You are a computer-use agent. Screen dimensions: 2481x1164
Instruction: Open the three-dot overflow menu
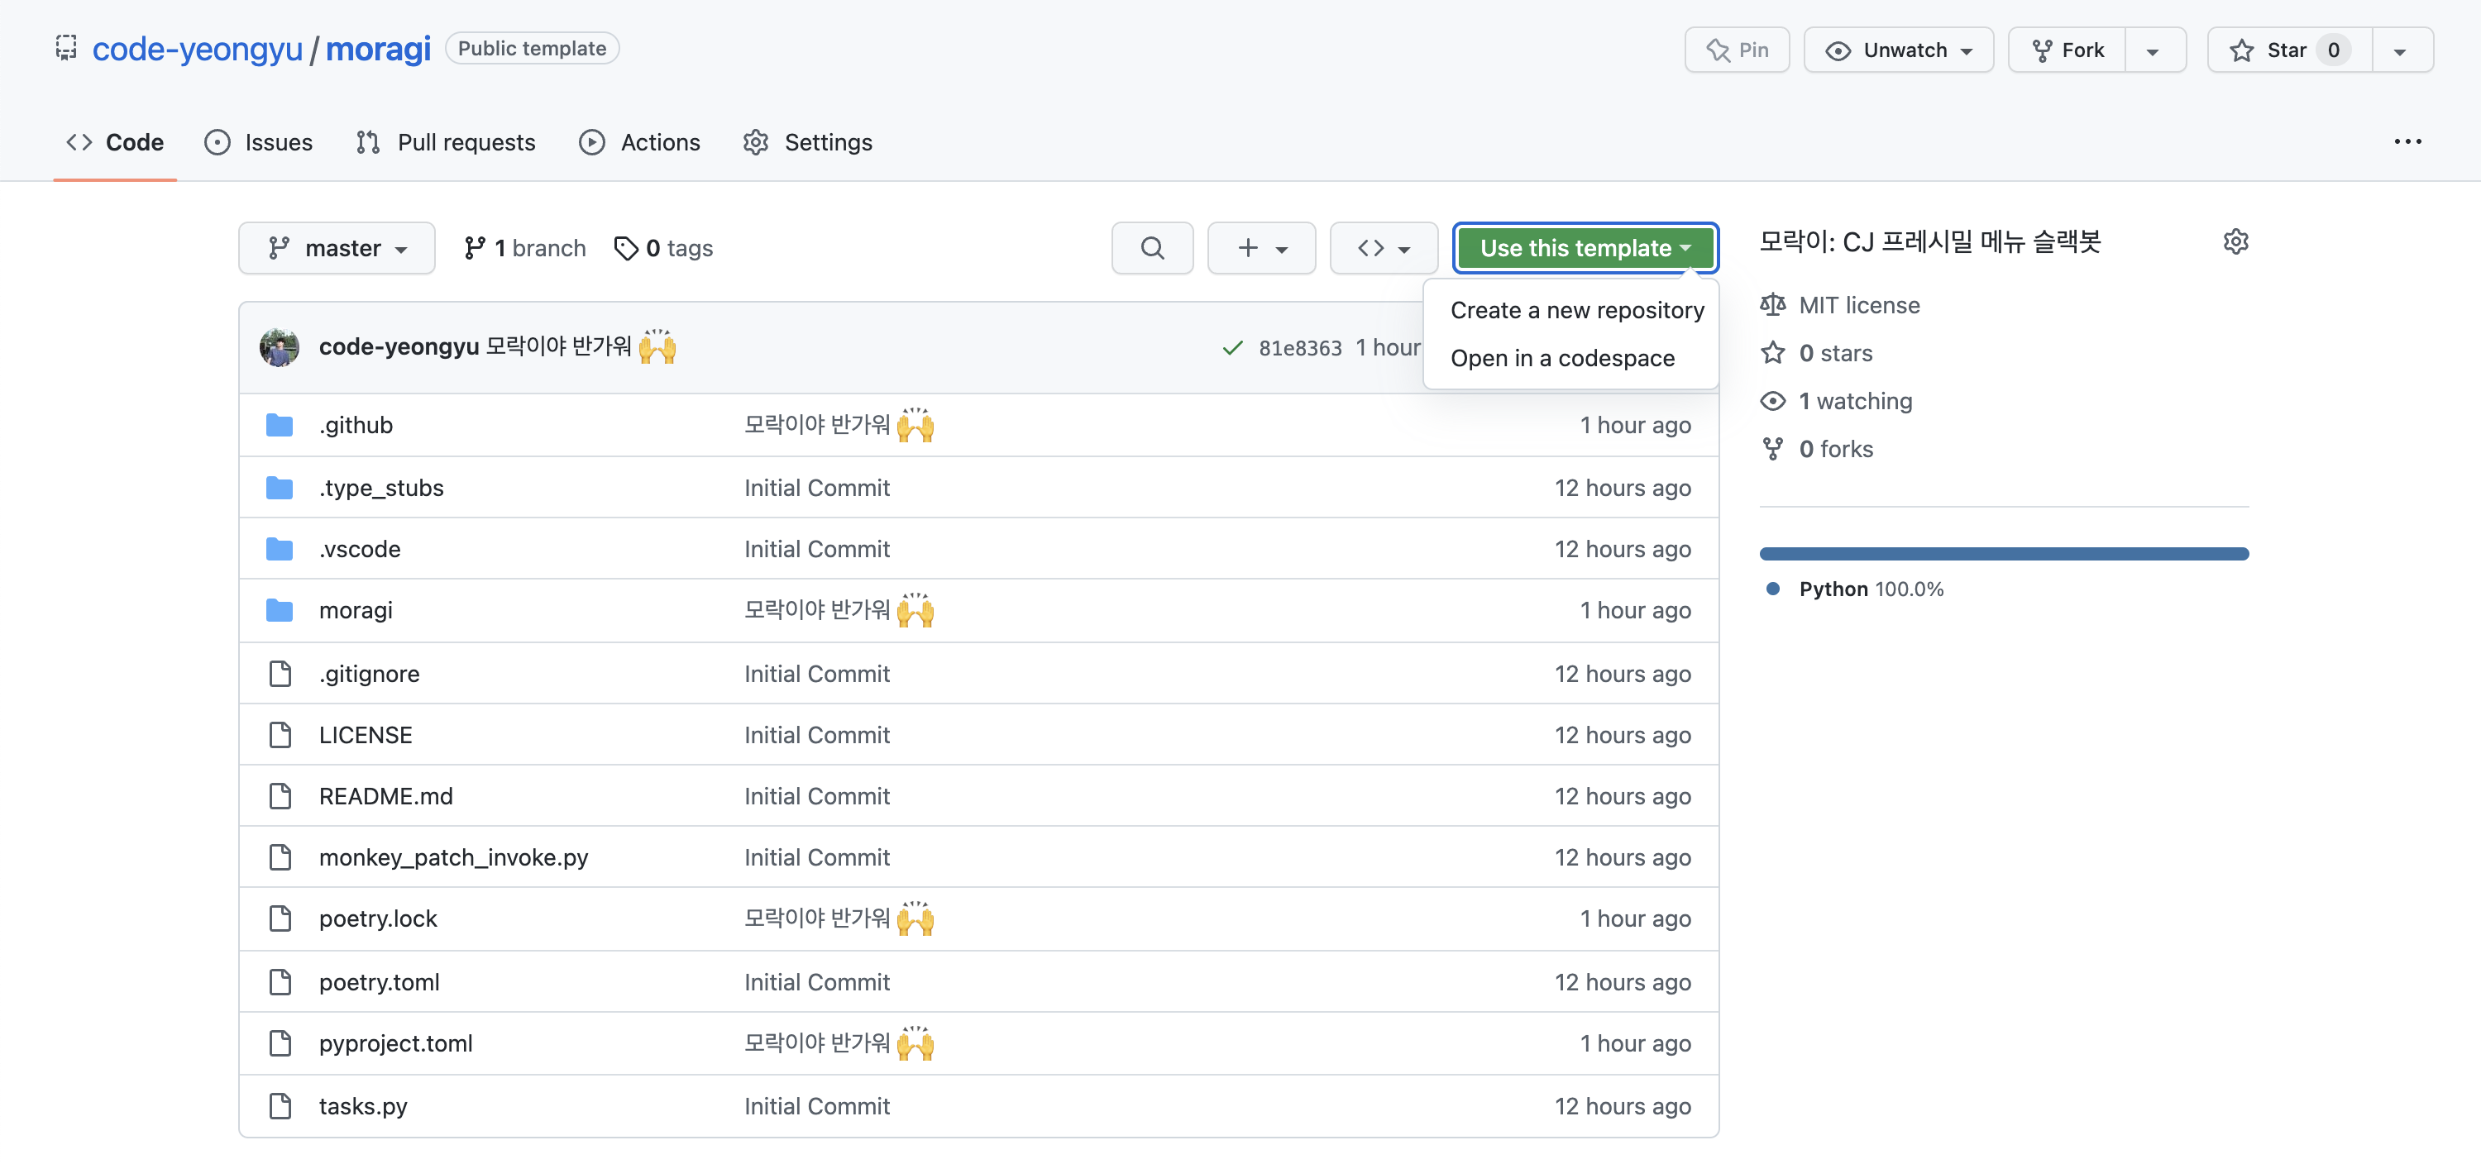pos(2407,141)
